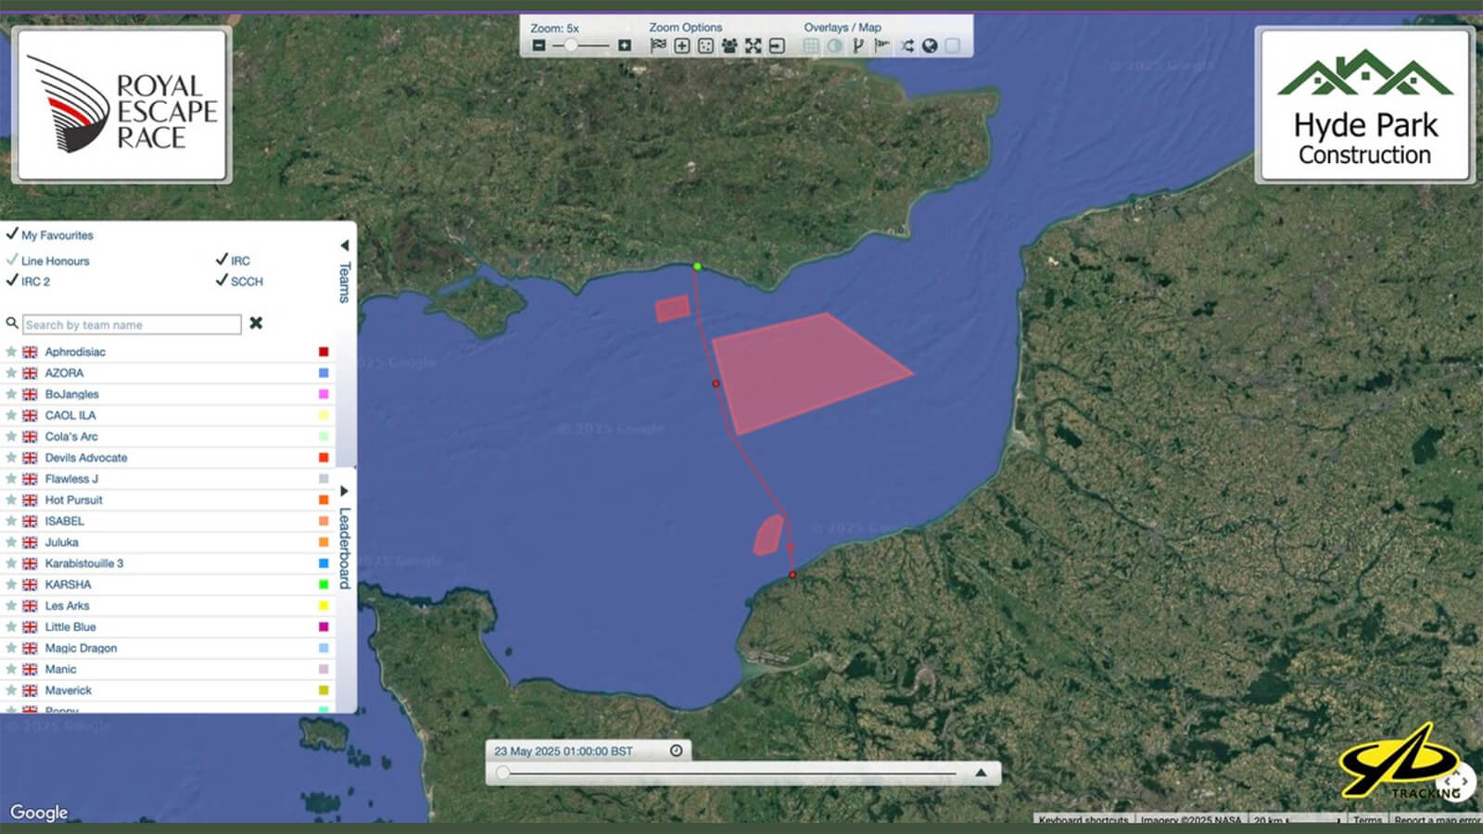
Task: Zoom to course using checkered flag icon
Action: click(x=658, y=45)
